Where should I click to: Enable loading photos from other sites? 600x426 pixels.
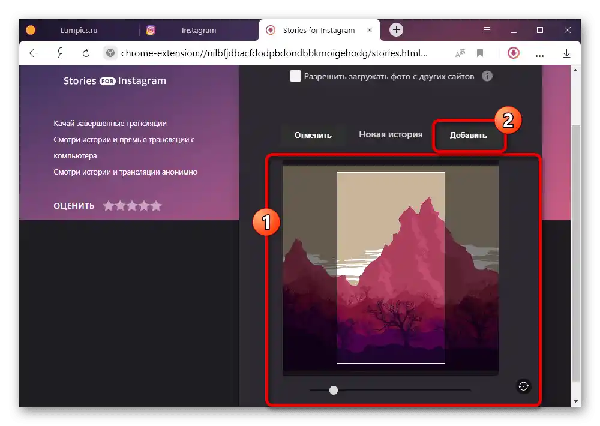(x=295, y=76)
